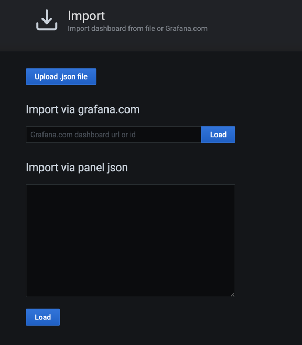
Task: Load the dashboard from grafana.com id
Action: 218,135
